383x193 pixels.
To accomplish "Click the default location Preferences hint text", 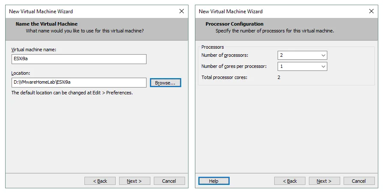I will [72, 93].
